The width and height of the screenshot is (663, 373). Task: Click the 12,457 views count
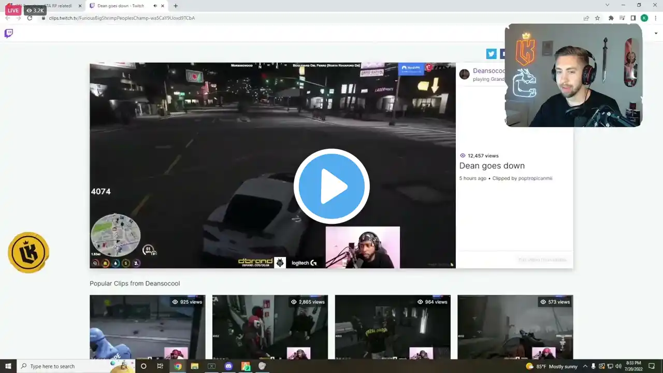click(479, 155)
